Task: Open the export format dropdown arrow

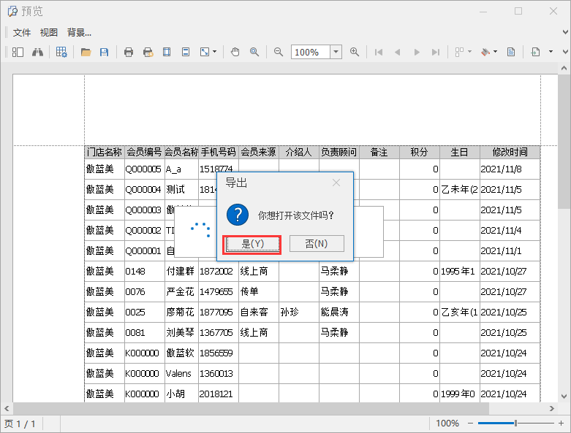Action: coord(551,52)
